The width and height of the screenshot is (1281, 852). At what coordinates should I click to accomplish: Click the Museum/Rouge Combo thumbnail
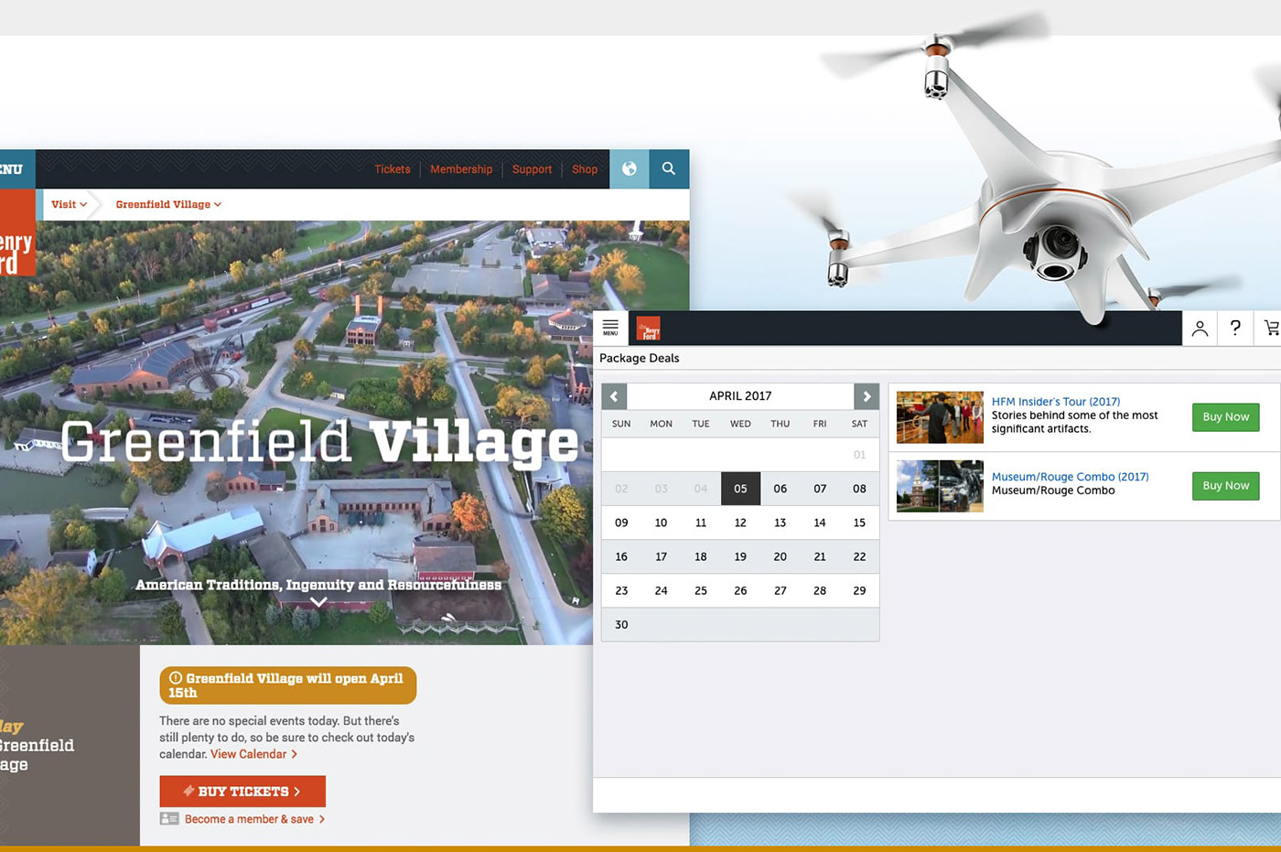[940, 486]
